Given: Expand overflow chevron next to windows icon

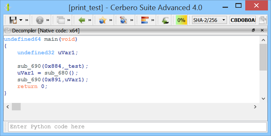Looking at the screenshot, I should (x=69, y=20).
